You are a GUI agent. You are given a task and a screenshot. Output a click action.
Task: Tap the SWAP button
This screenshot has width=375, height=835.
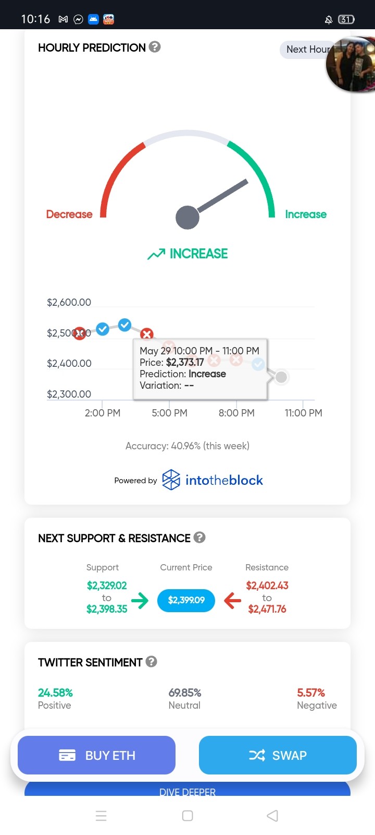click(278, 755)
